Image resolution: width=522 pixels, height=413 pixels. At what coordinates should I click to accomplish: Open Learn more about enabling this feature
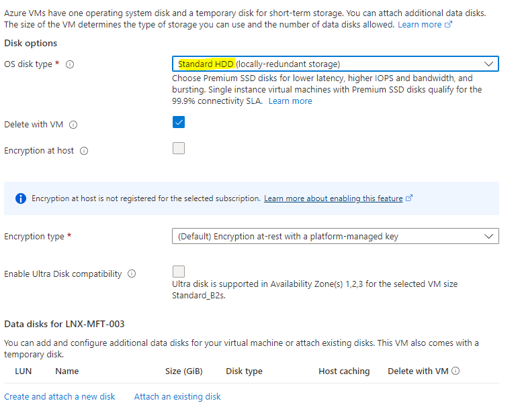[333, 199]
